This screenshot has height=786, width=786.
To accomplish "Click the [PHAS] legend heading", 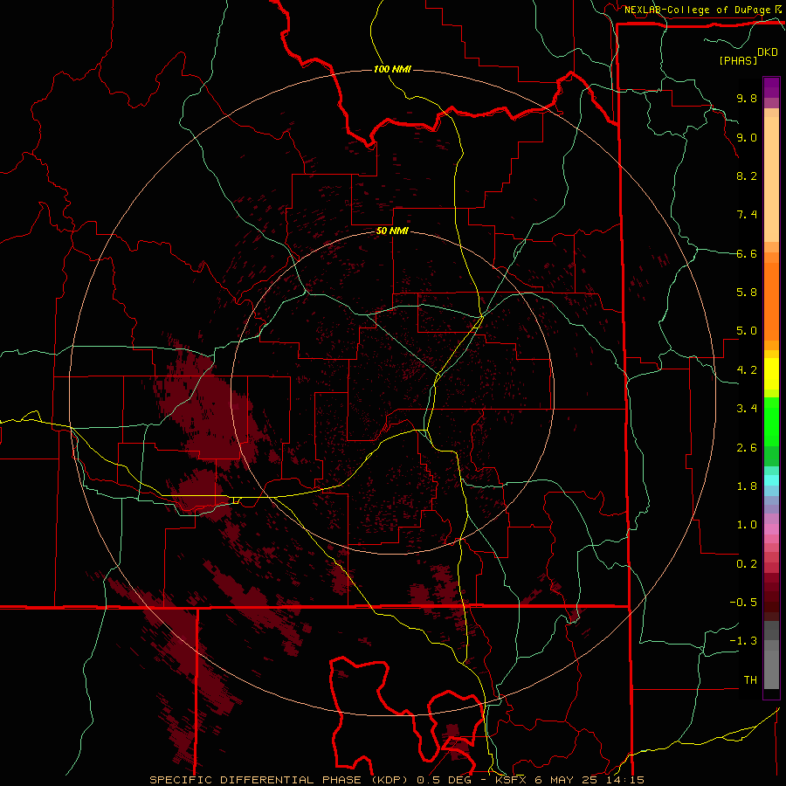I will pyautogui.click(x=738, y=60).
